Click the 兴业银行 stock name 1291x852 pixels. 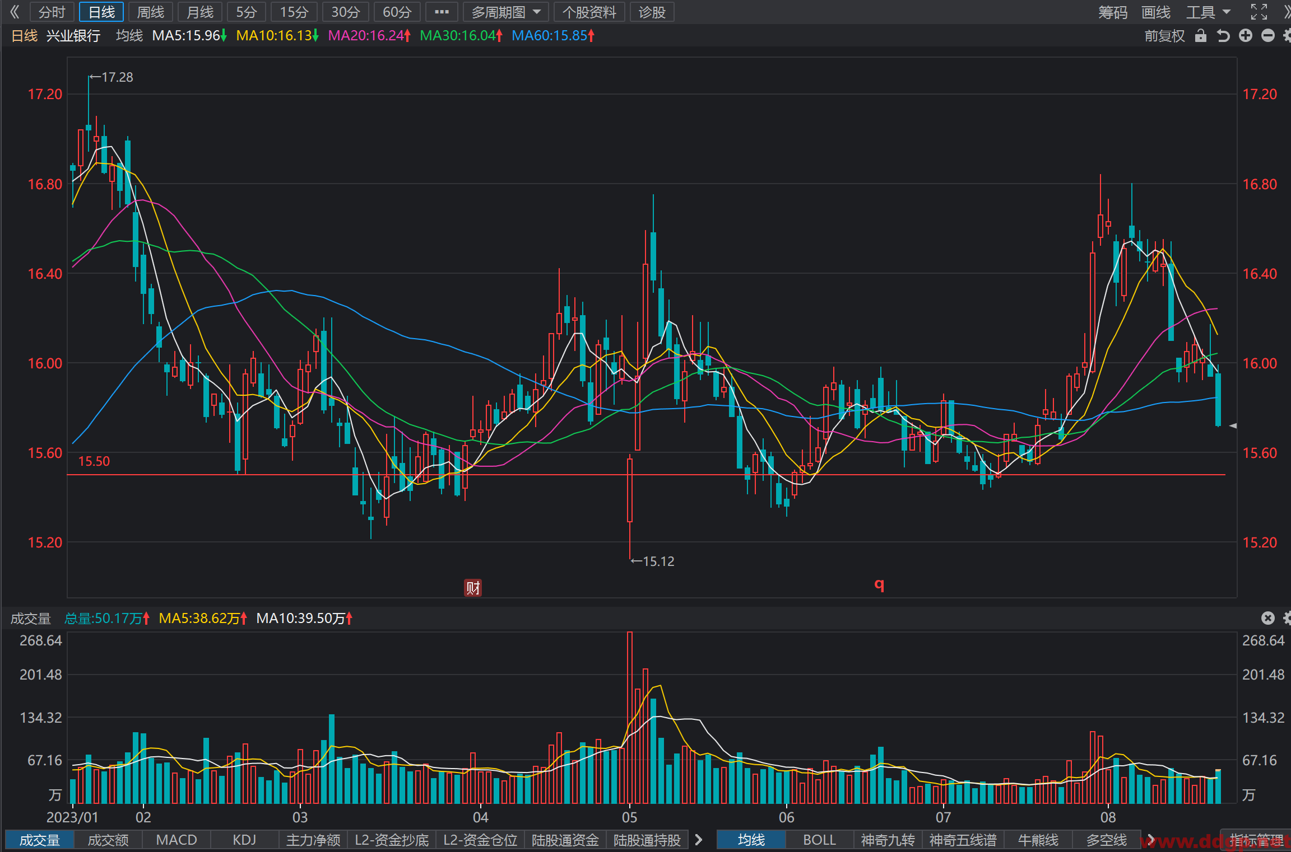point(73,36)
